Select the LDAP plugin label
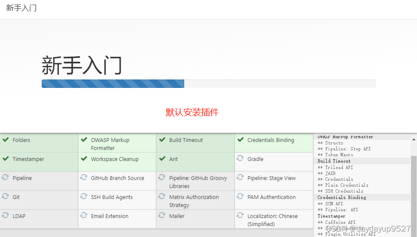The image size is (417, 237). [19, 216]
